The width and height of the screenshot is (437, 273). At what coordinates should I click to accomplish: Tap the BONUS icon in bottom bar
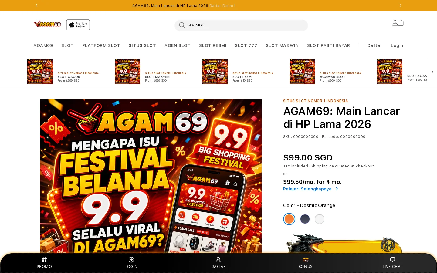tap(306, 260)
